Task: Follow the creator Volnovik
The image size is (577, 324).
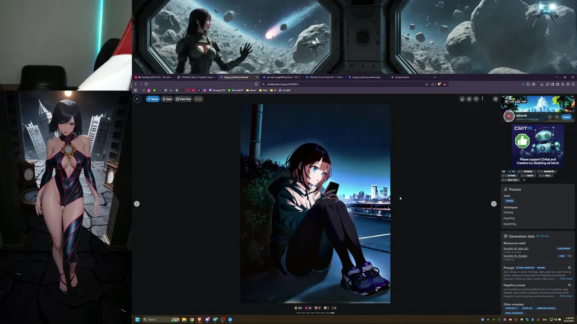Action: (566, 117)
